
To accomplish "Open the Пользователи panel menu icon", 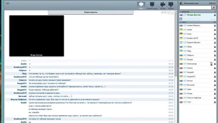I will pyautogui.click(x=181, y=3).
